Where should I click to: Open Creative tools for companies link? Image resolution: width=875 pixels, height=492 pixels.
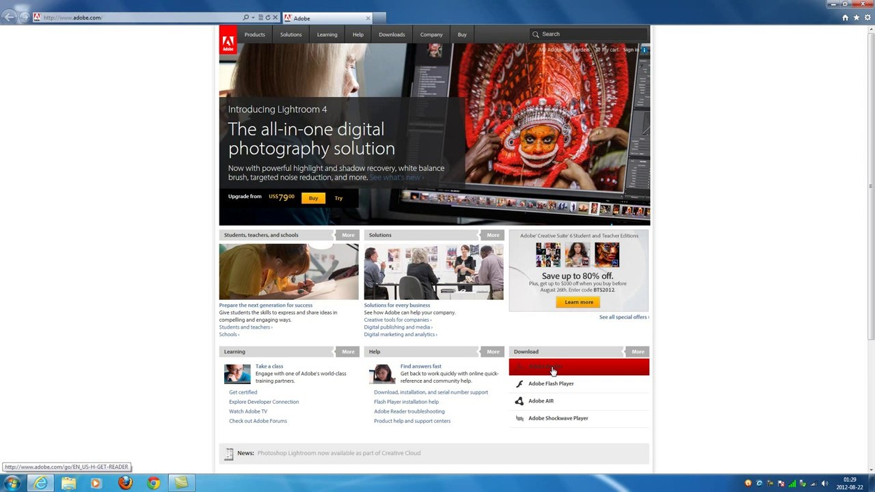click(x=398, y=320)
